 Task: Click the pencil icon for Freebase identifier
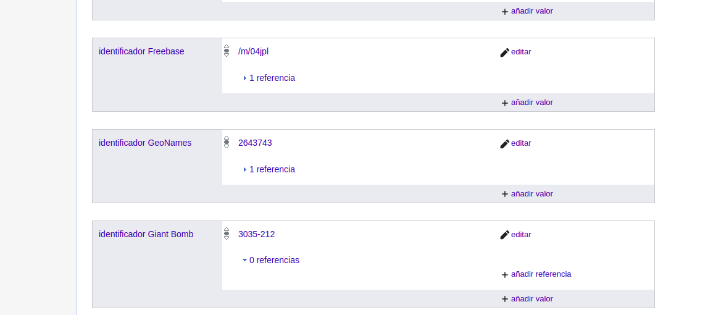pyautogui.click(x=505, y=52)
